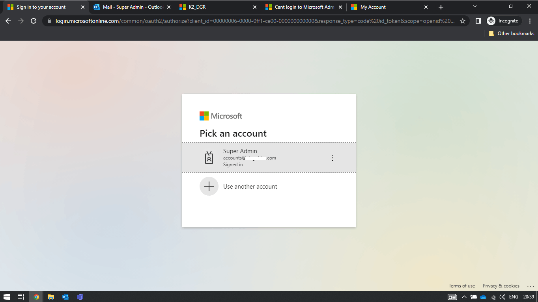Click the news widget tray icon
This screenshot has height=302, width=538.
click(452, 297)
